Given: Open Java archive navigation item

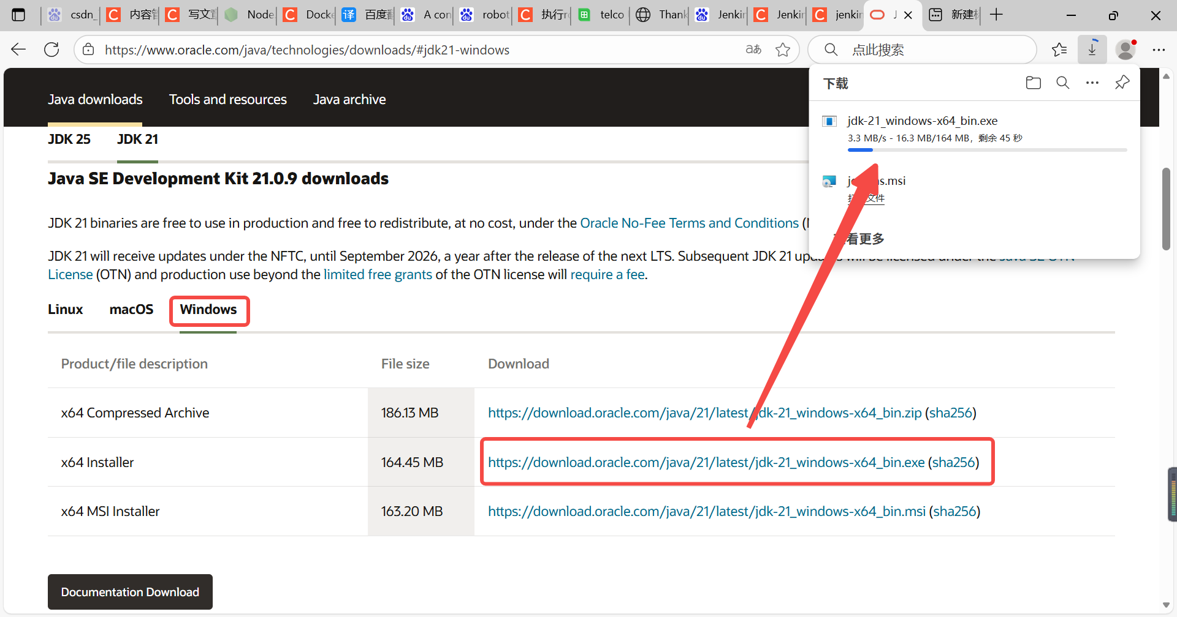Looking at the screenshot, I should [x=349, y=99].
